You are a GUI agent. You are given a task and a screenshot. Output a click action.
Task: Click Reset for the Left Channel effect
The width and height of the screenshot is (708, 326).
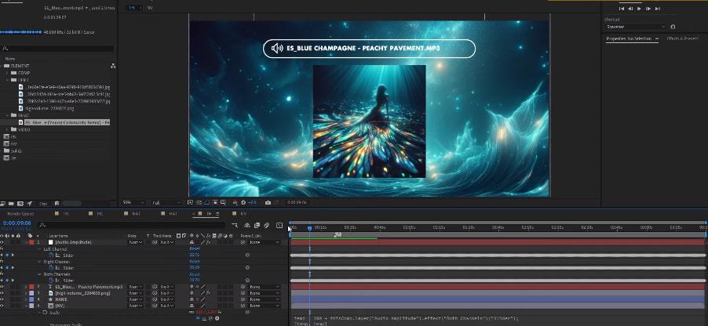[x=195, y=248]
